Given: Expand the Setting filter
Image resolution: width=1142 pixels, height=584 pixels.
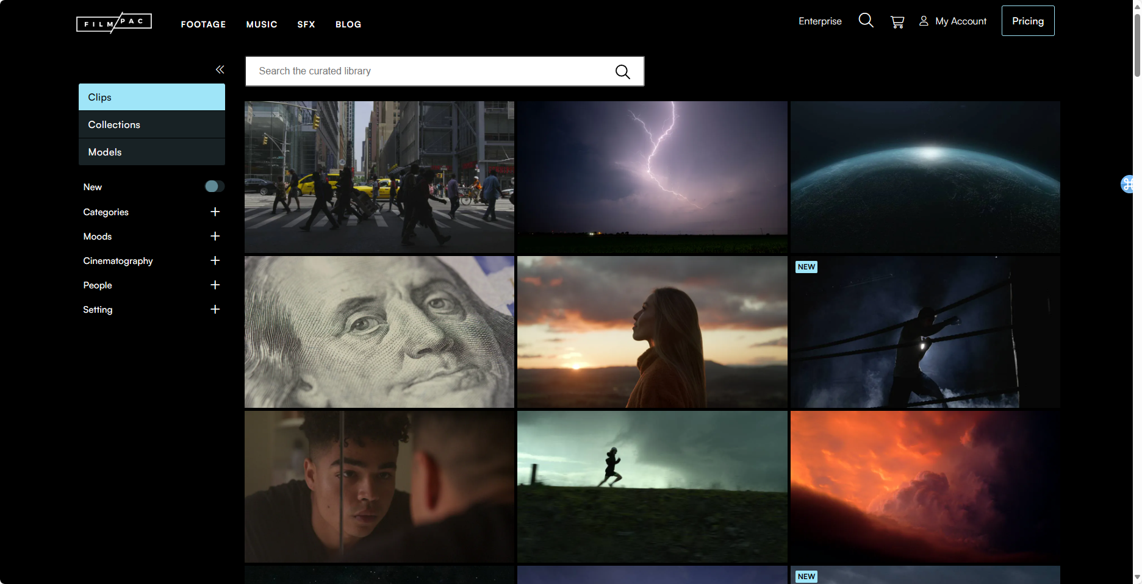Looking at the screenshot, I should (215, 309).
